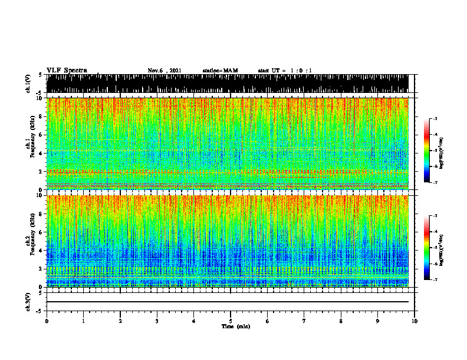Click the "8" kHz tick of ch.1 spectrogram

[41, 116]
